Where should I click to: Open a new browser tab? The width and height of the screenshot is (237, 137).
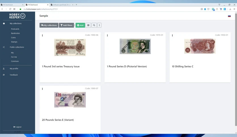(x=76, y=5)
